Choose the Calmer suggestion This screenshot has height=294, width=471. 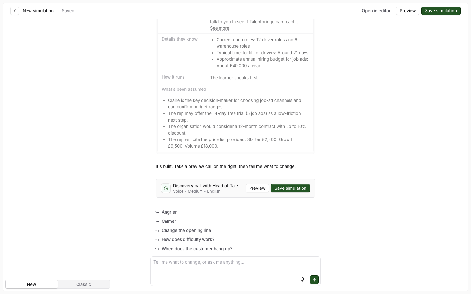(x=169, y=221)
